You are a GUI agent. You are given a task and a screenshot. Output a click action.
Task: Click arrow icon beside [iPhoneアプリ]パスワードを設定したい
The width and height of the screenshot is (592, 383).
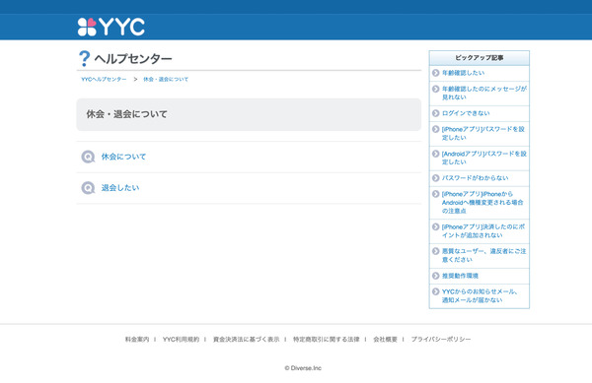click(x=436, y=129)
